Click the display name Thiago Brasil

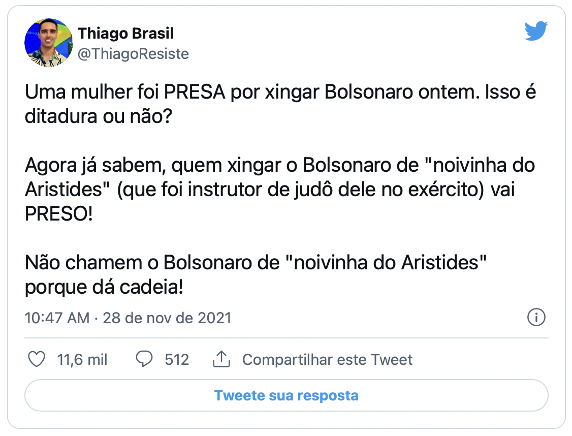[125, 34]
